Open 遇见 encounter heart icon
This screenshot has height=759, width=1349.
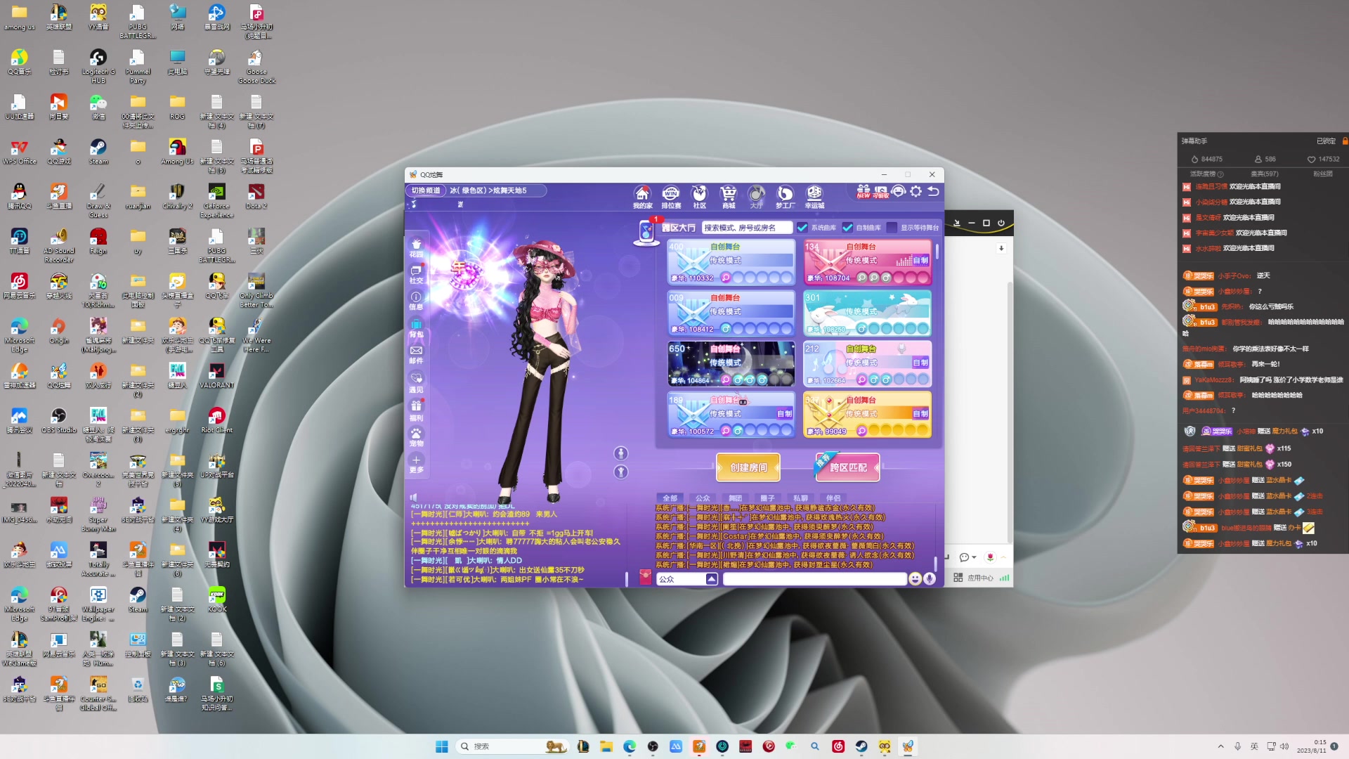(417, 383)
